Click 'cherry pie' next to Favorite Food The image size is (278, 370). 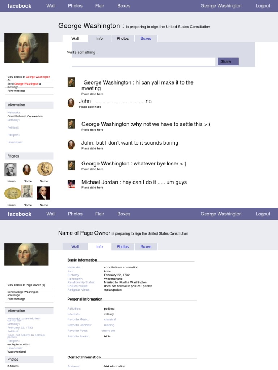point(108,331)
